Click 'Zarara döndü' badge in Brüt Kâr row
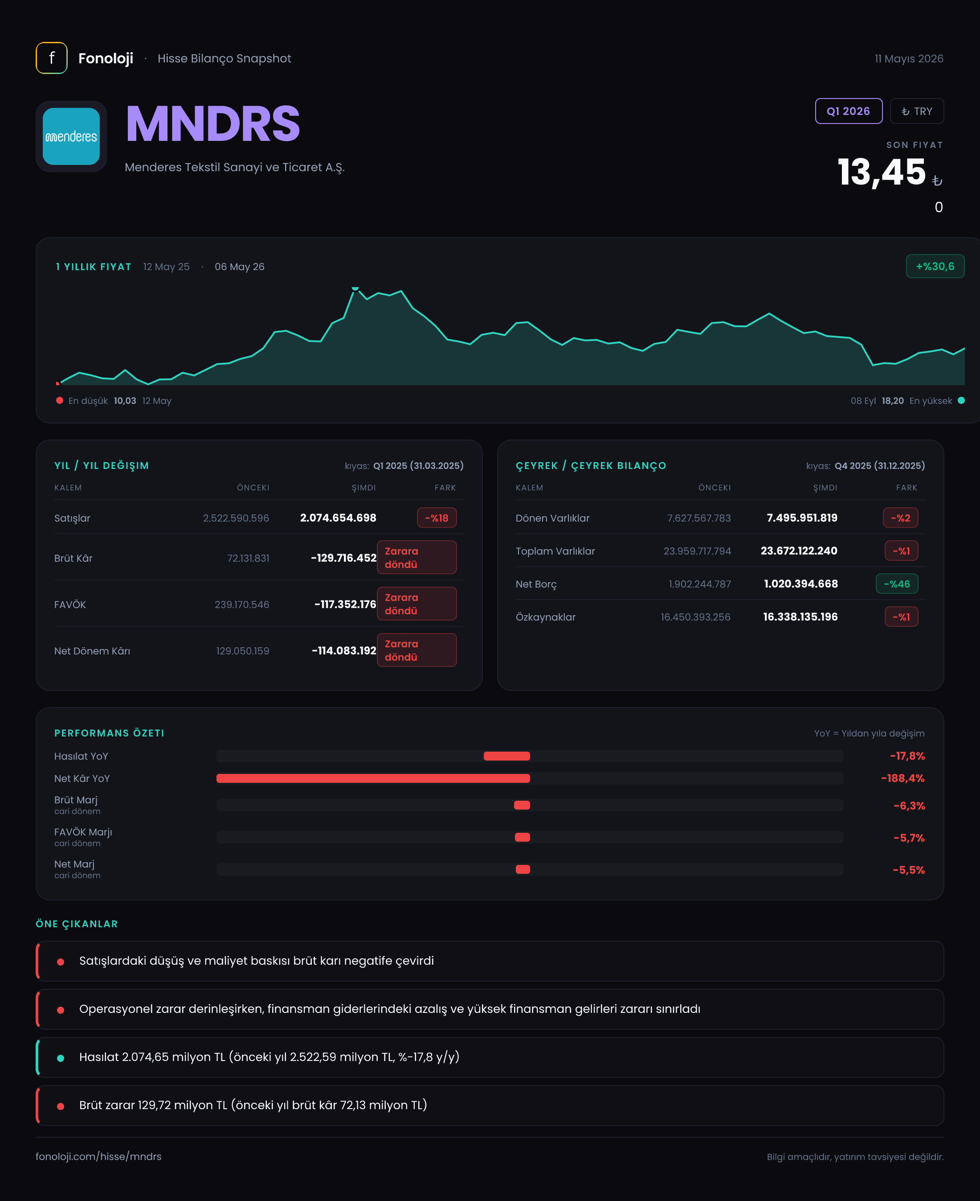Screen dimensions: 980x1201 coord(416,558)
